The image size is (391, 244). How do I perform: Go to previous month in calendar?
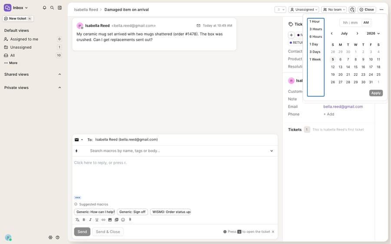point(331,33)
